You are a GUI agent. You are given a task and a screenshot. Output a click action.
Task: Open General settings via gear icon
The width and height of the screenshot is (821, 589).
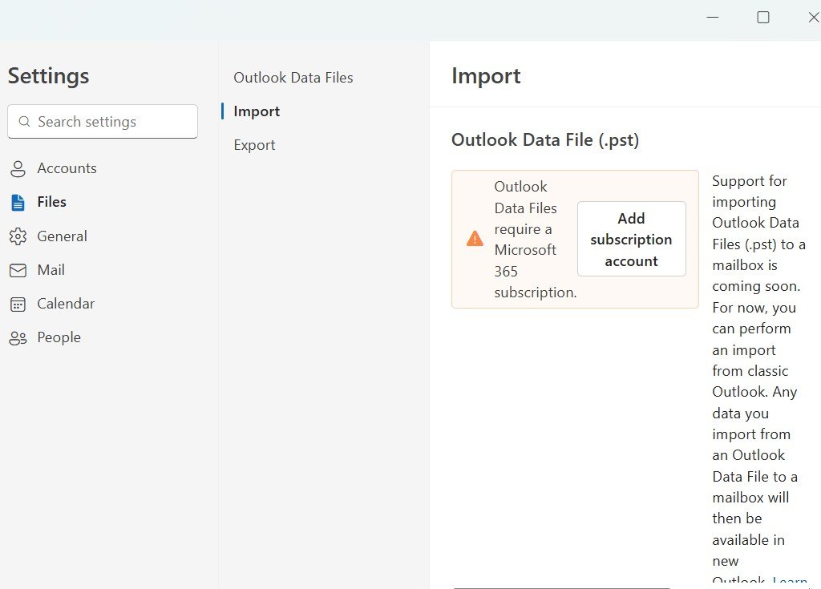coord(18,236)
